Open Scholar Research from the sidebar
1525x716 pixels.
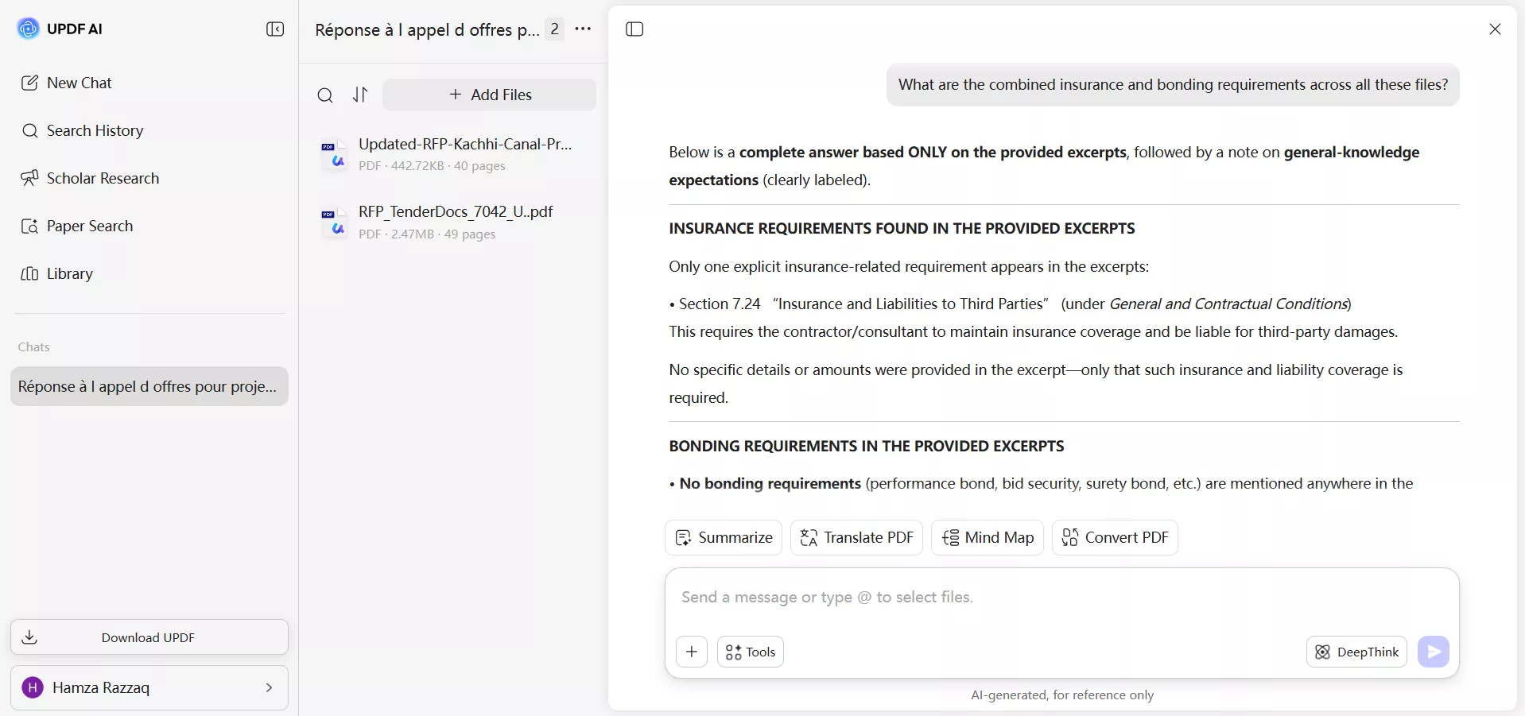click(x=103, y=178)
